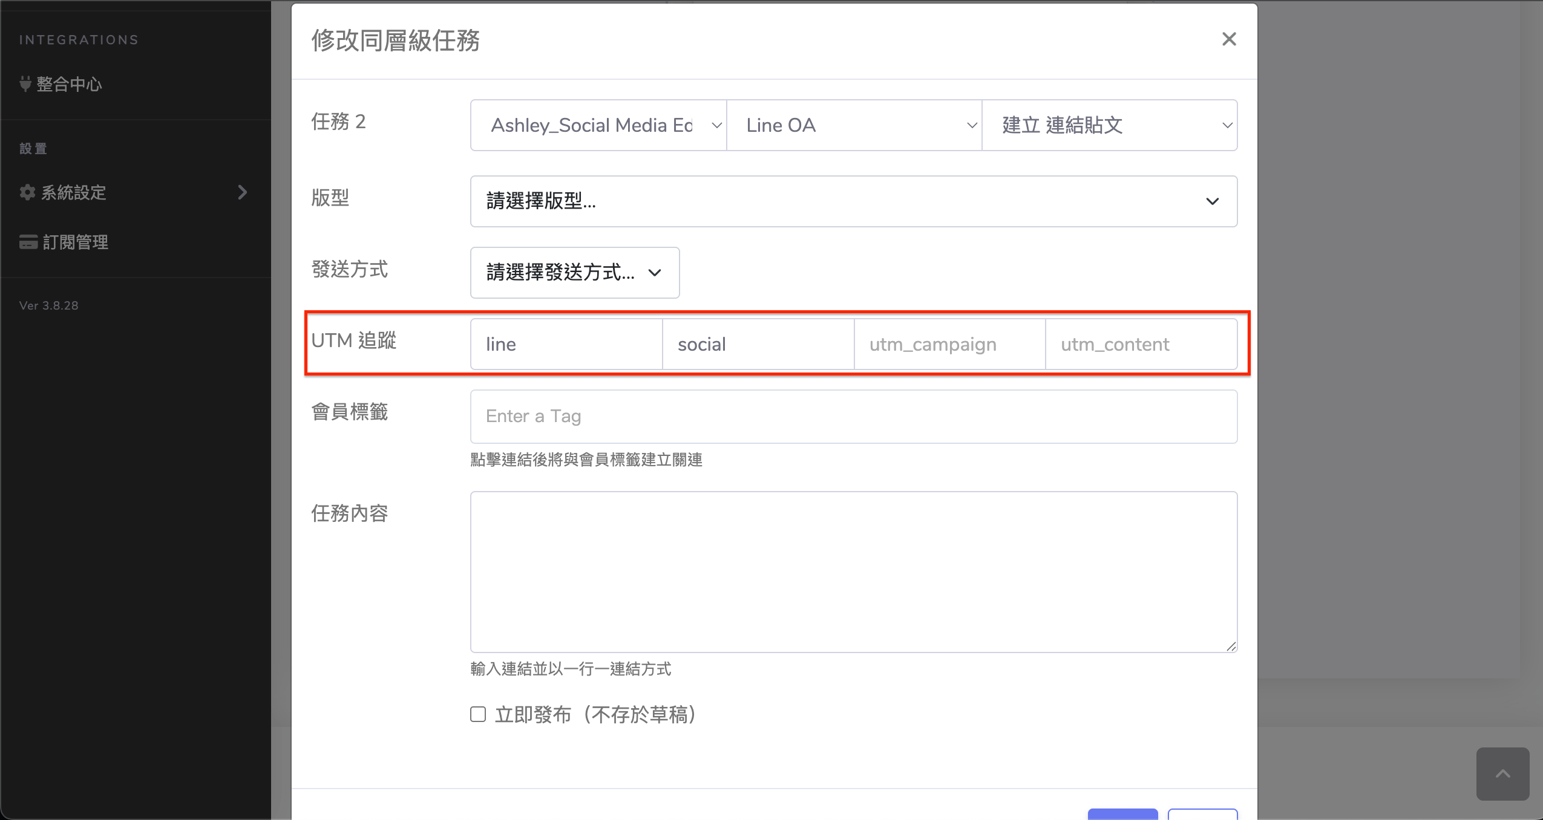The height and width of the screenshot is (820, 1543).
Task: Click the gear icon for 系統設定
Action: (x=27, y=192)
